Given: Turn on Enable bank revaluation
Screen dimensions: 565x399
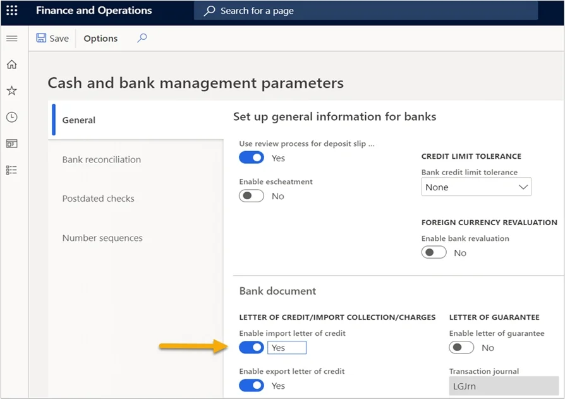Looking at the screenshot, I should click(434, 252).
